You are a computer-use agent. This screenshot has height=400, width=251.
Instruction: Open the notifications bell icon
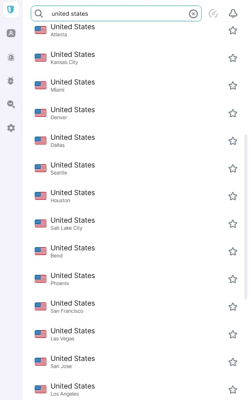233,13
